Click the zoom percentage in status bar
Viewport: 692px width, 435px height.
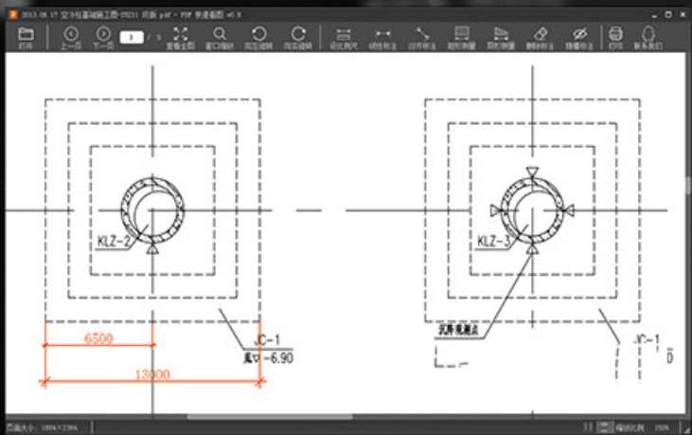pos(661,427)
